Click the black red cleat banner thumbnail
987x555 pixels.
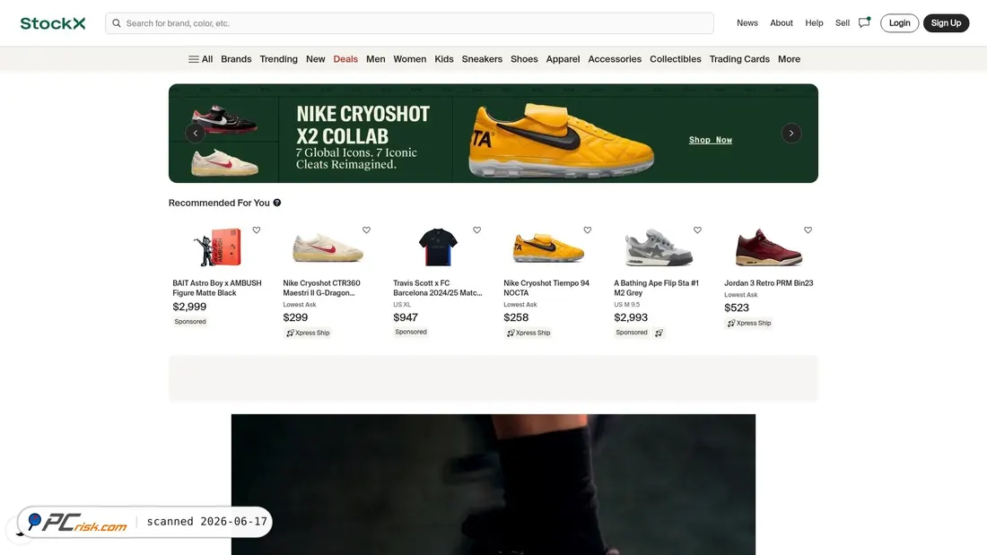pos(224,119)
